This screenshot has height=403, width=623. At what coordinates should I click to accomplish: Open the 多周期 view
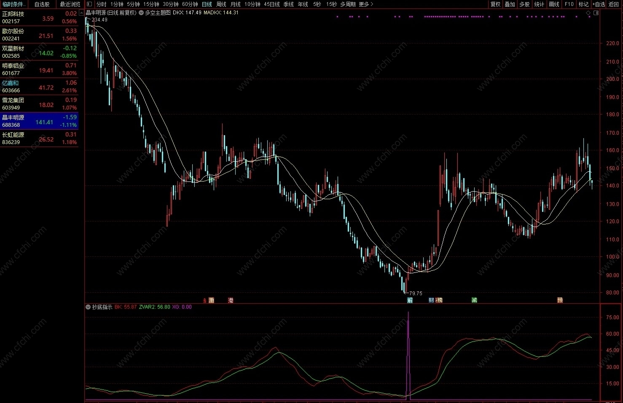click(x=348, y=4)
